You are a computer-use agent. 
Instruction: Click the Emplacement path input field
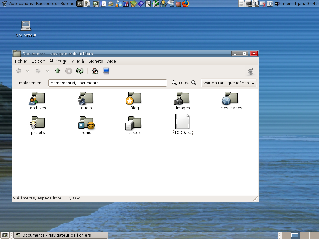[107, 83]
